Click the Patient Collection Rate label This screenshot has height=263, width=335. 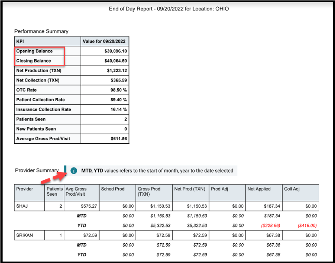pos(40,100)
